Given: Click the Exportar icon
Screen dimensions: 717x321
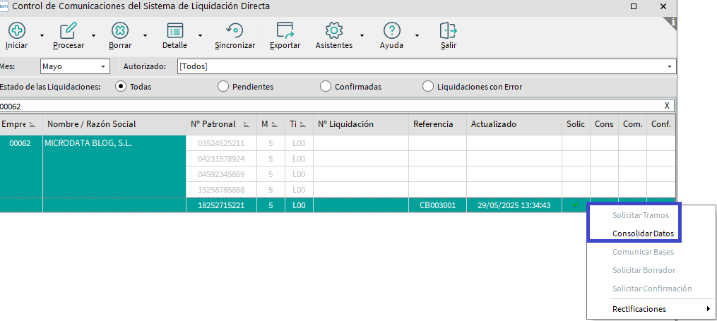Looking at the screenshot, I should (x=285, y=31).
